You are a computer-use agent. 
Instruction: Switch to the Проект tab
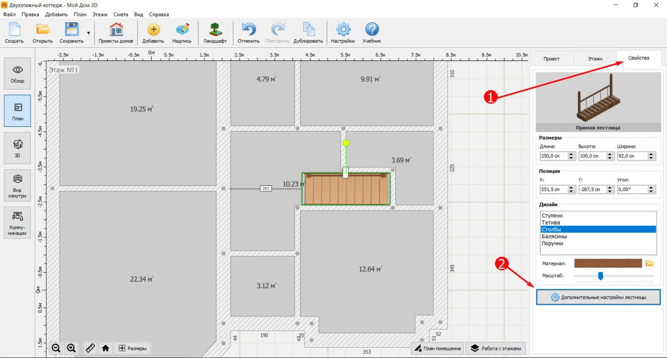pyautogui.click(x=551, y=58)
